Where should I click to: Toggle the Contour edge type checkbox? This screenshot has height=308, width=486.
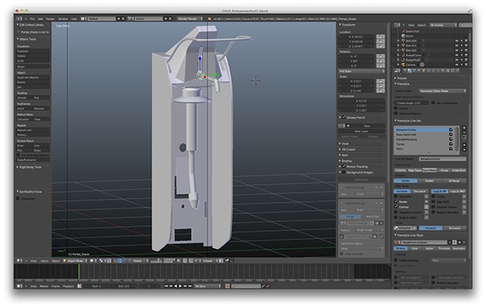pyautogui.click(x=396, y=207)
